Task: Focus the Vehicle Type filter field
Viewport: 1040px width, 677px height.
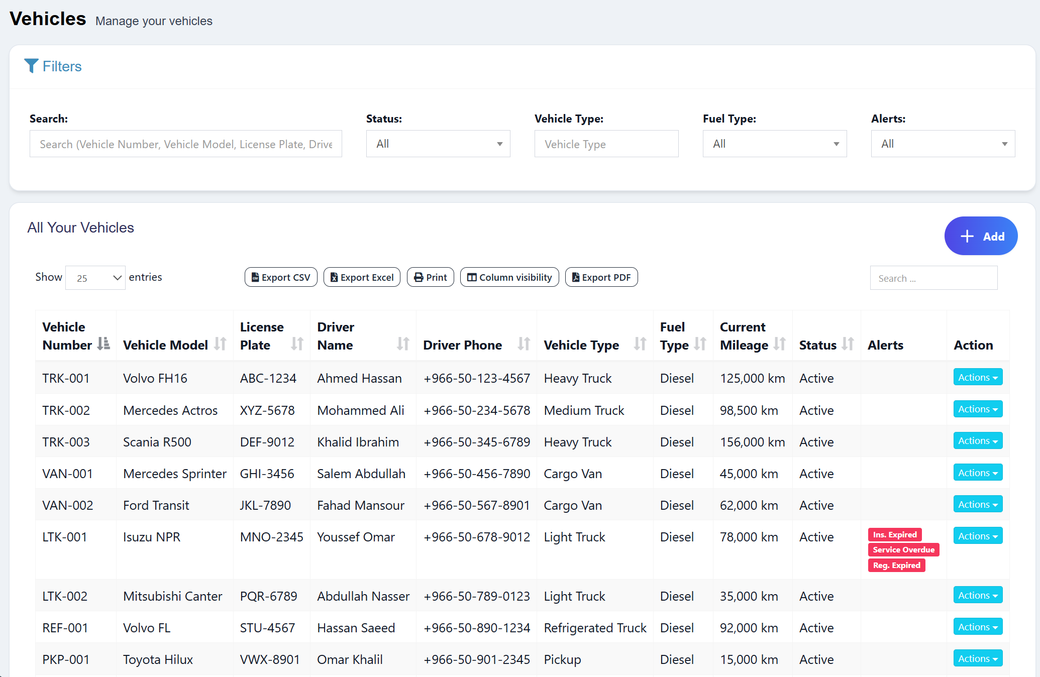Action: pyautogui.click(x=606, y=144)
